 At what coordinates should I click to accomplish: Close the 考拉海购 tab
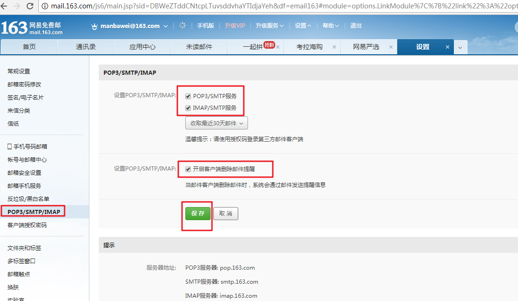coord(334,47)
